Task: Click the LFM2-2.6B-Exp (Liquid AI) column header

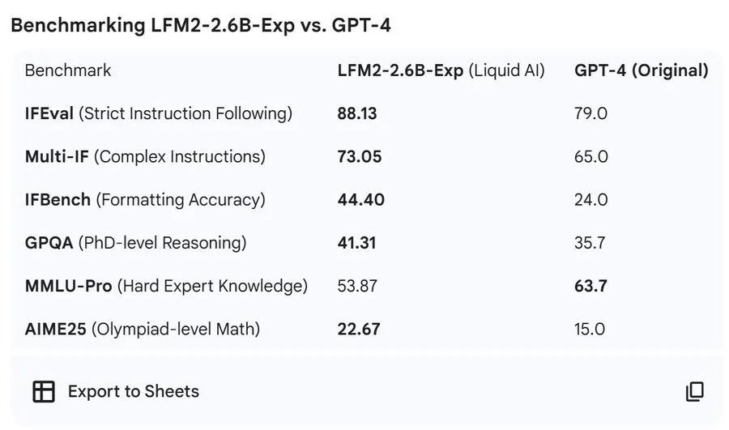Action: (x=441, y=70)
